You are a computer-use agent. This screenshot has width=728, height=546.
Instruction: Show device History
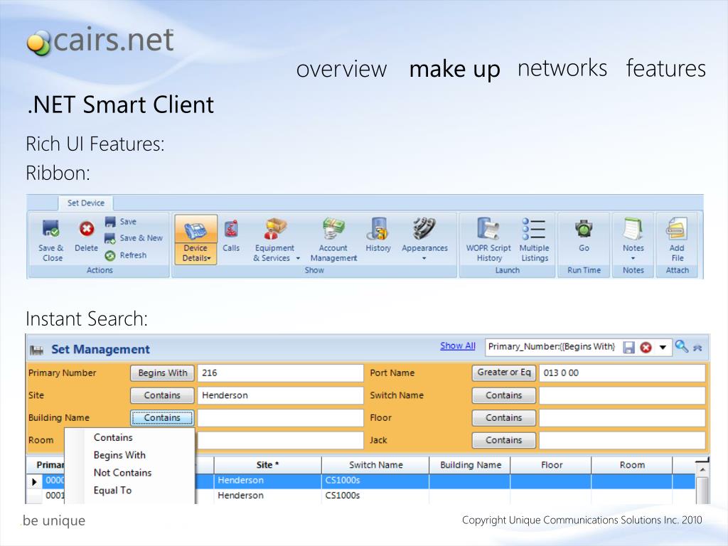(x=378, y=235)
